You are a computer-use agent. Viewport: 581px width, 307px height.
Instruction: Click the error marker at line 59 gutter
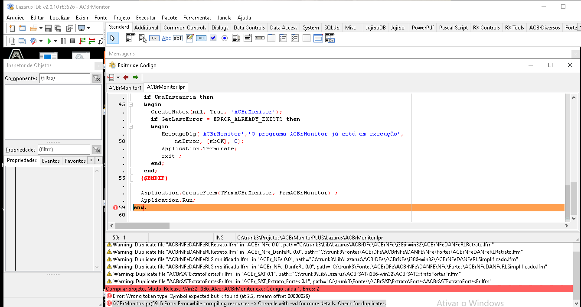[115, 207]
